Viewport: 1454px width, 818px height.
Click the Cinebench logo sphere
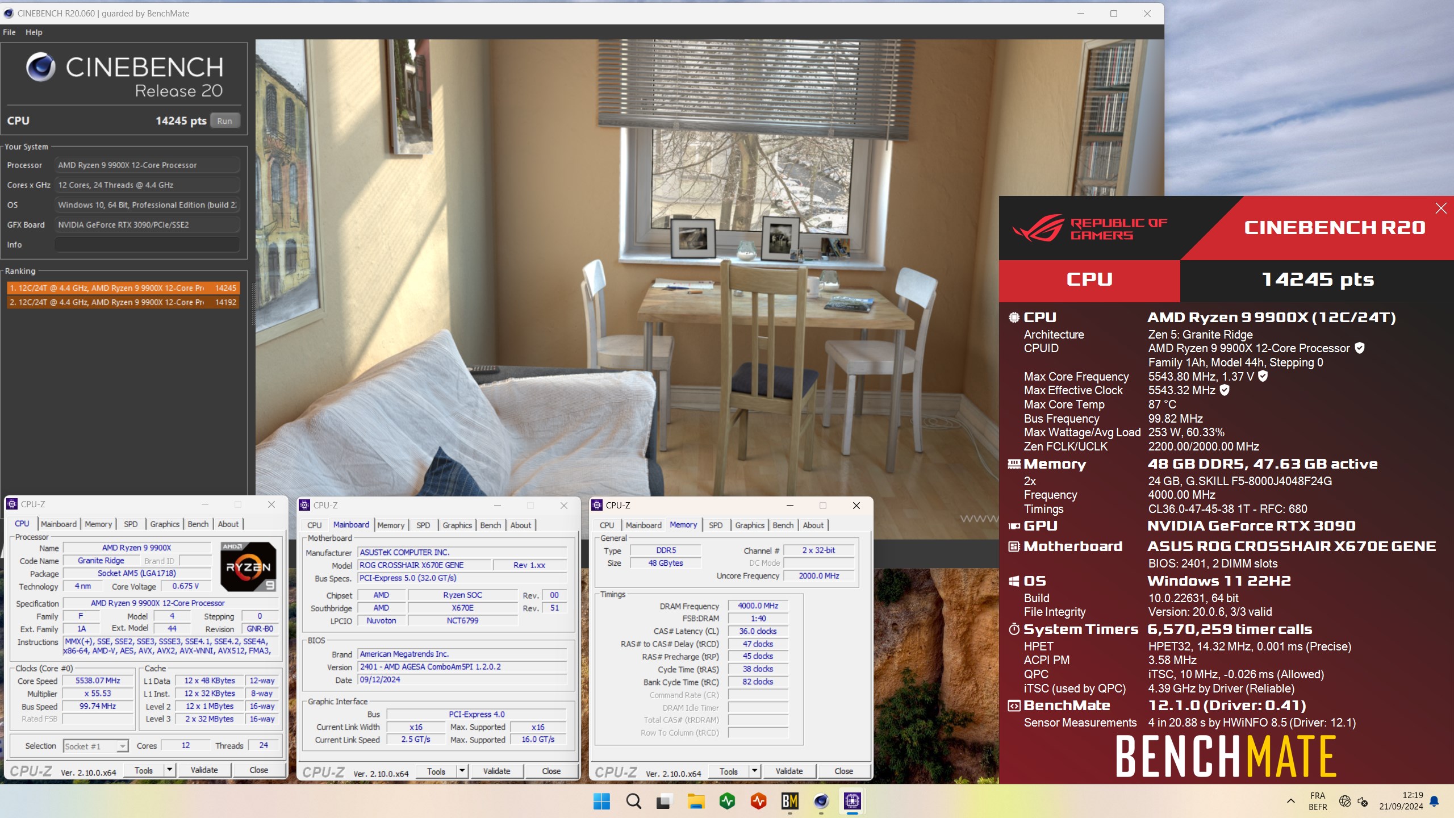[x=41, y=67]
